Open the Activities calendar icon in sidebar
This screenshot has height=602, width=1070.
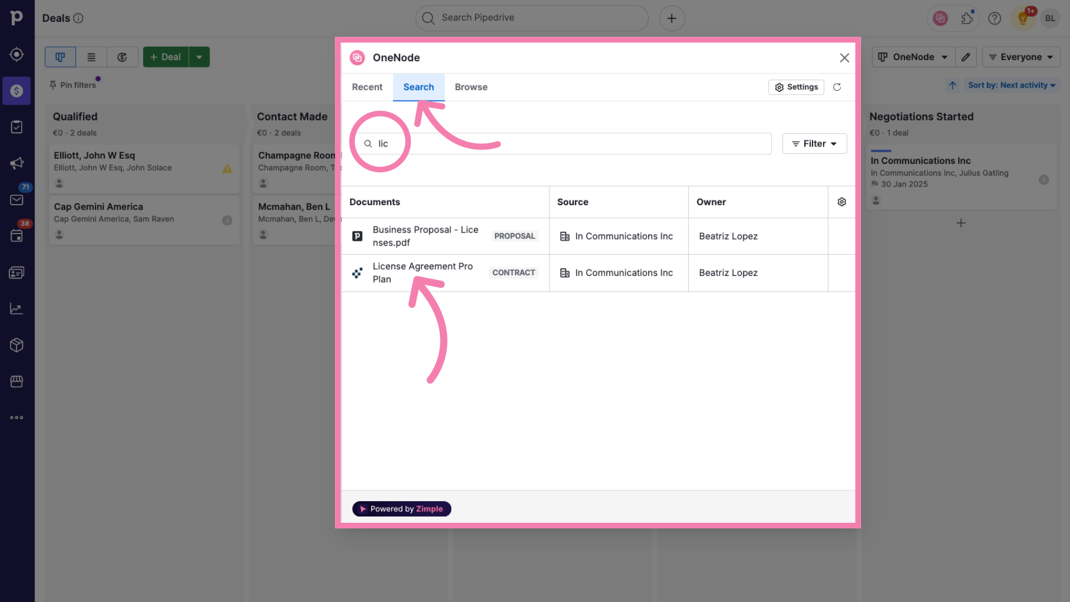click(17, 236)
